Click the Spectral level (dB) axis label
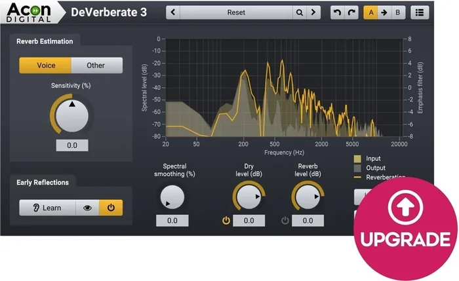 tap(144, 88)
